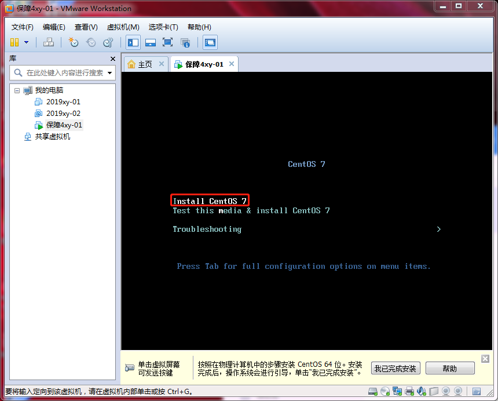Open the 虚拟机(M) menu

[x=123, y=27]
